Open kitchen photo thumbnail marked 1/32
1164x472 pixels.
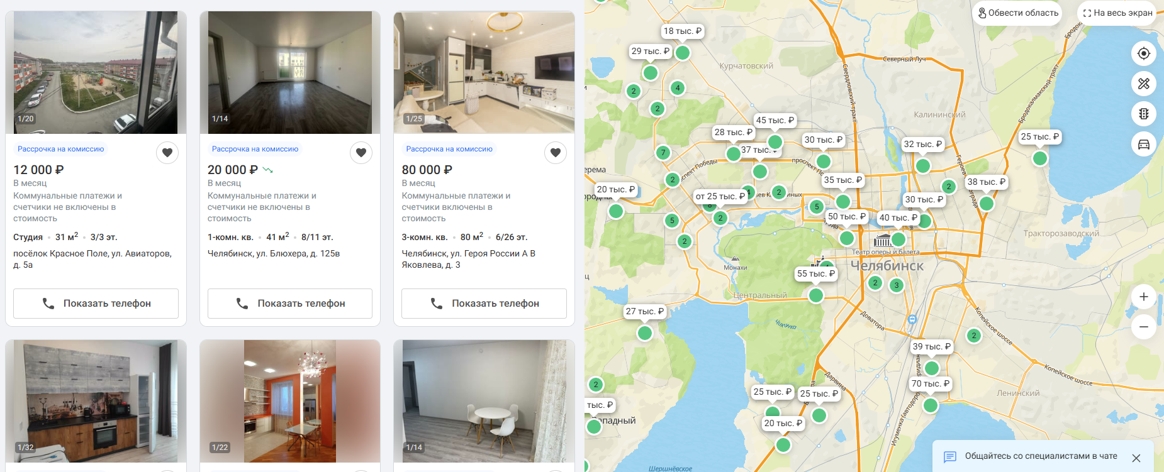click(96, 401)
